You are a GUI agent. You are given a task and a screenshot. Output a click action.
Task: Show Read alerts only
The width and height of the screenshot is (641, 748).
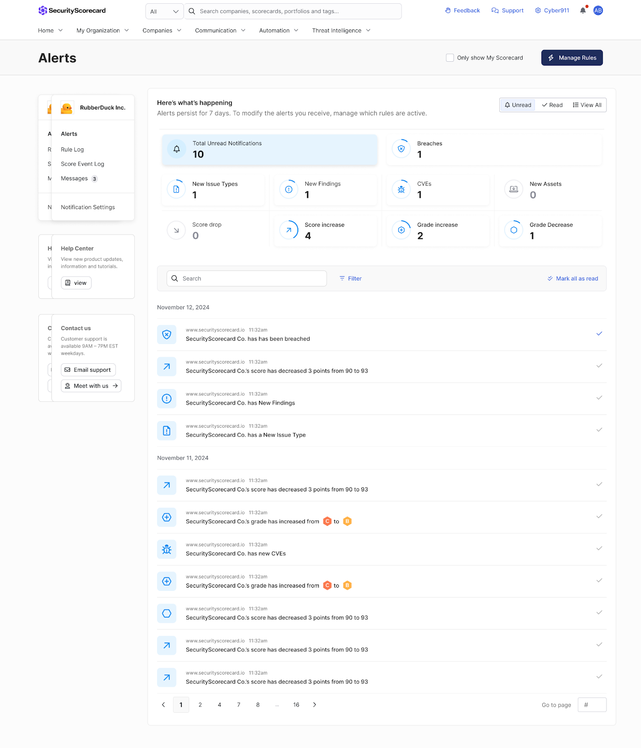coord(552,105)
